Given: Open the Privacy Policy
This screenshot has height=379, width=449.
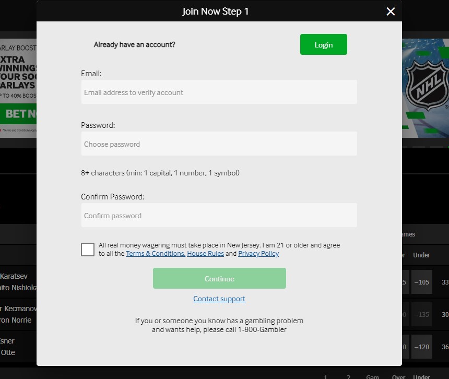Looking at the screenshot, I should pyautogui.click(x=258, y=254).
